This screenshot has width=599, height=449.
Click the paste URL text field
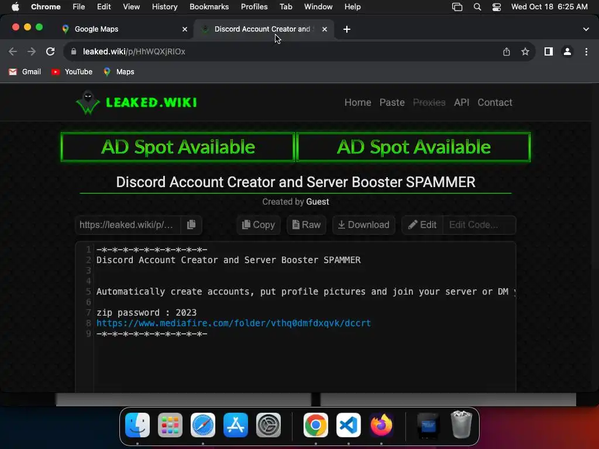tap(129, 225)
